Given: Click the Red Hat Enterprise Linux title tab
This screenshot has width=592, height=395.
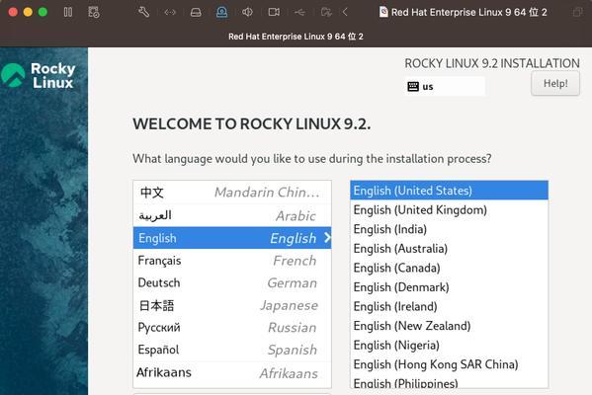Looking at the screenshot, I should click(296, 37).
